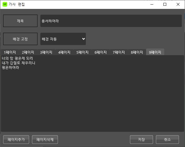Add a page with 페이지추가 button
This screenshot has width=185, height=147.
point(16,140)
